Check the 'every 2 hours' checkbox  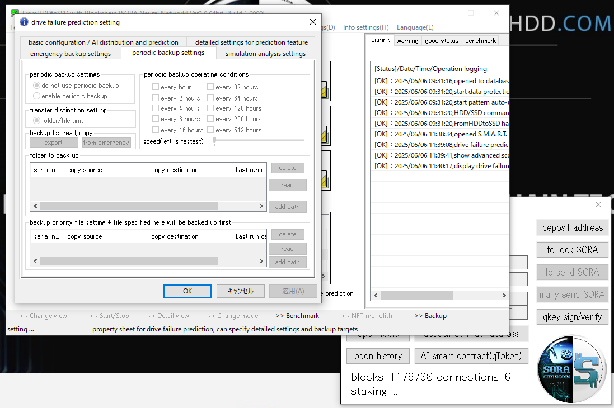(x=156, y=98)
